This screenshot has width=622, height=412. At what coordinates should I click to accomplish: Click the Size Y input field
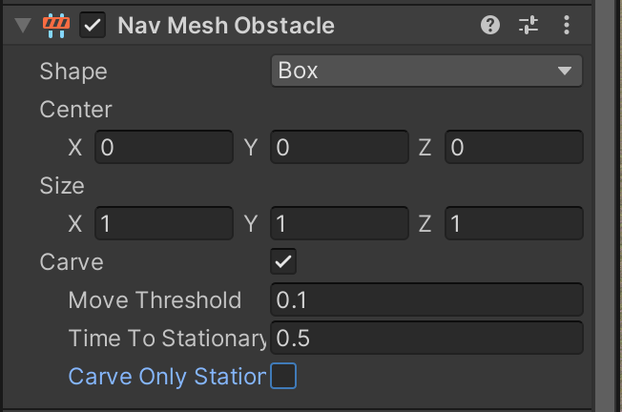pyautogui.click(x=339, y=224)
